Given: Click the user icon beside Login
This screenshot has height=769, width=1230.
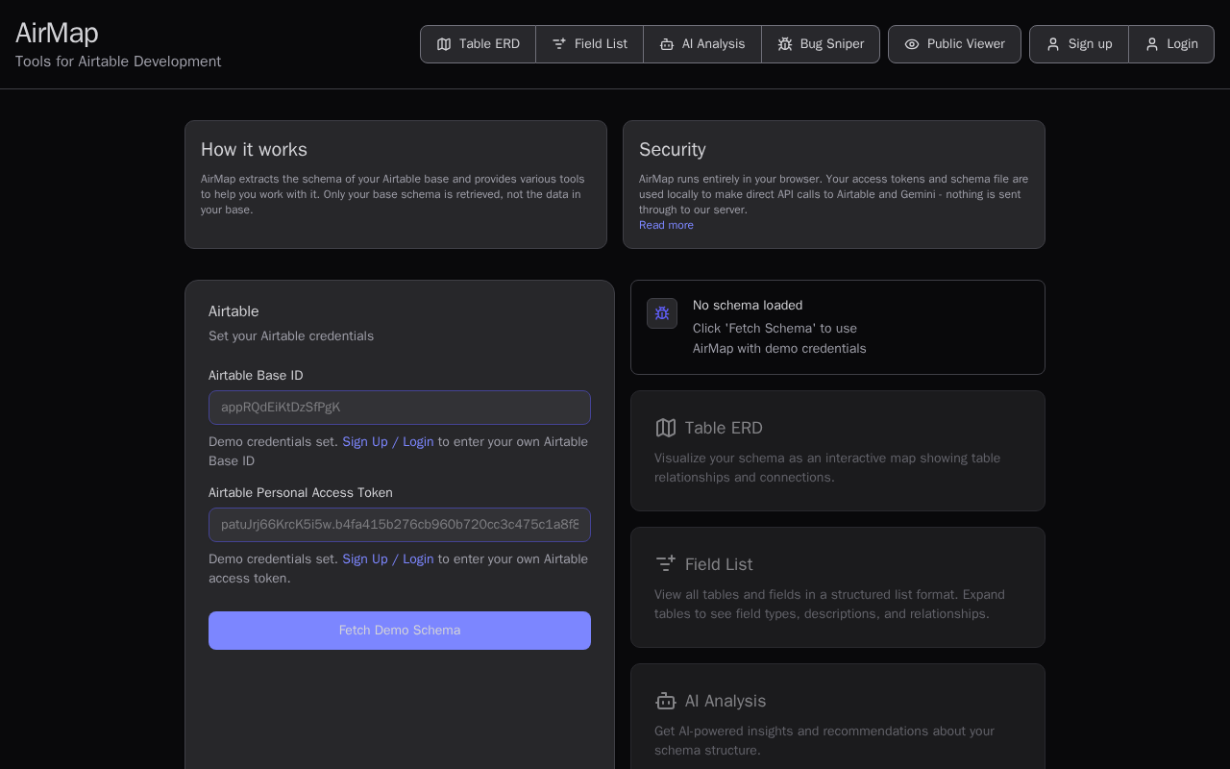Looking at the screenshot, I should pyautogui.click(x=1152, y=44).
